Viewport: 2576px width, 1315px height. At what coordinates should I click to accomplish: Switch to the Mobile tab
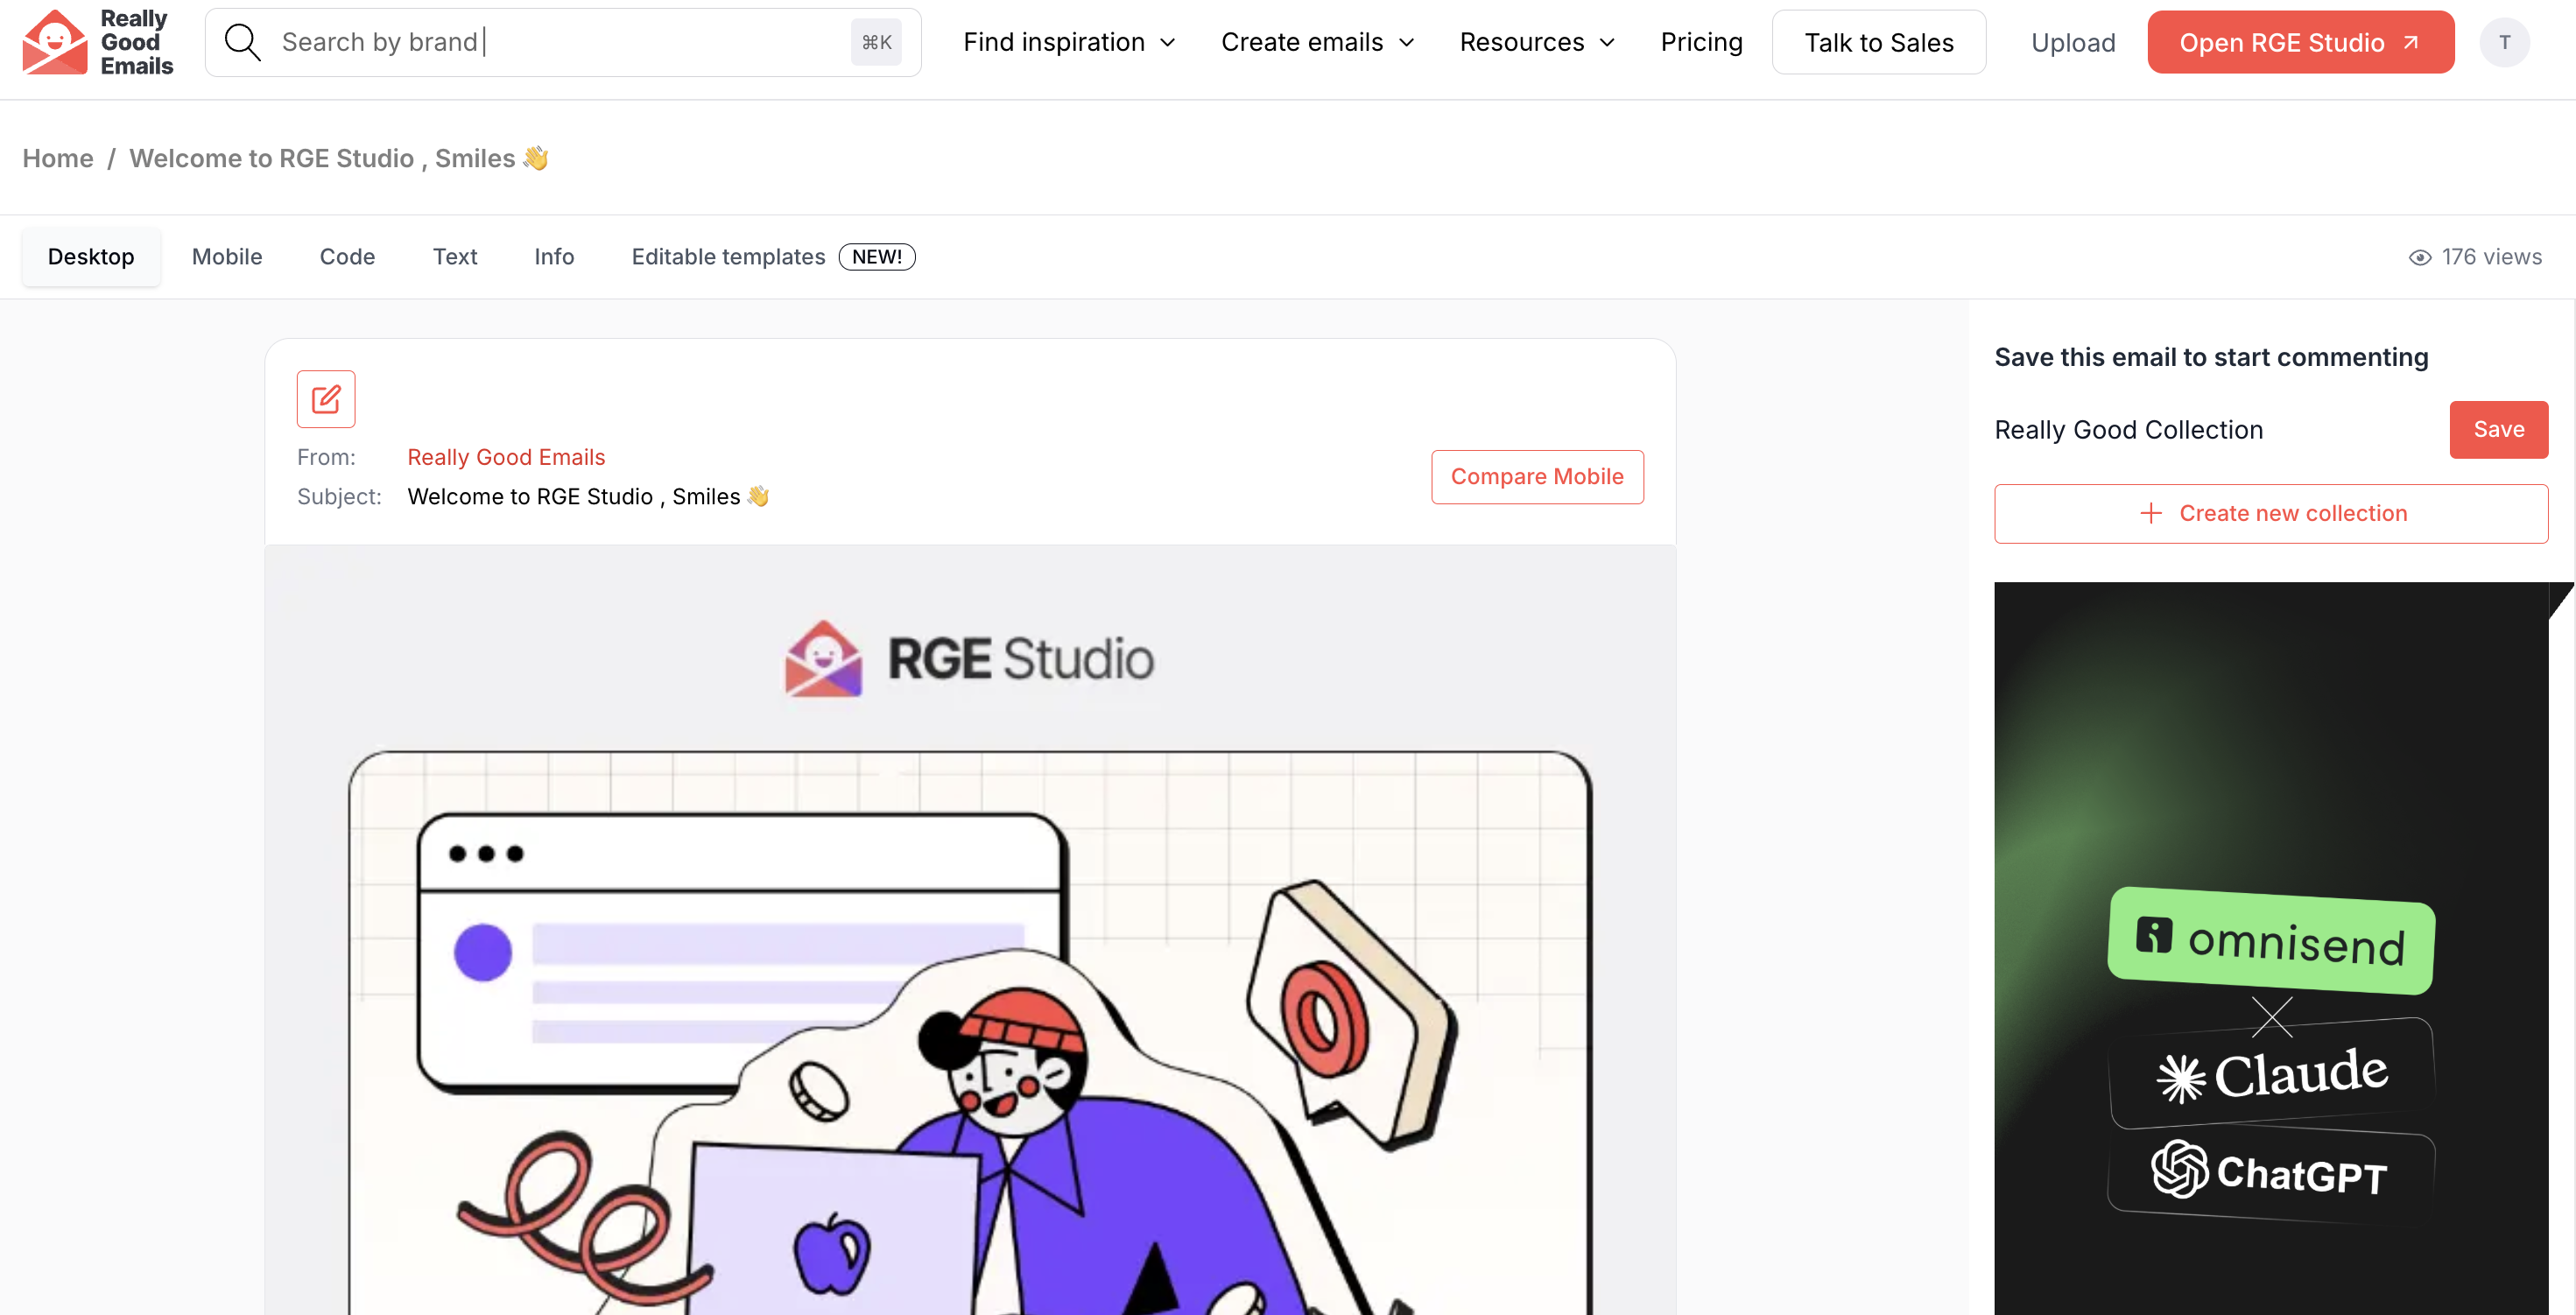pos(227,257)
